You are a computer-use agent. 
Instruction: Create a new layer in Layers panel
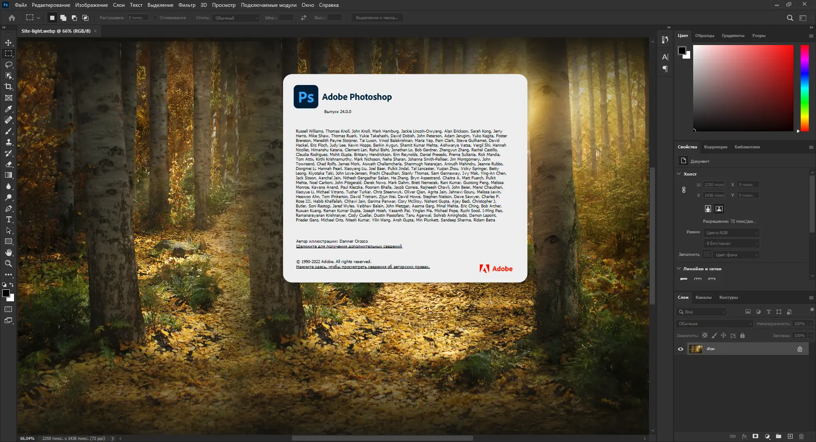[791, 436]
